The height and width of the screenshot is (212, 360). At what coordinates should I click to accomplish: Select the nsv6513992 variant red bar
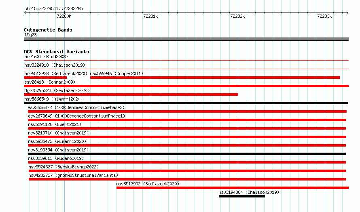click(233, 188)
